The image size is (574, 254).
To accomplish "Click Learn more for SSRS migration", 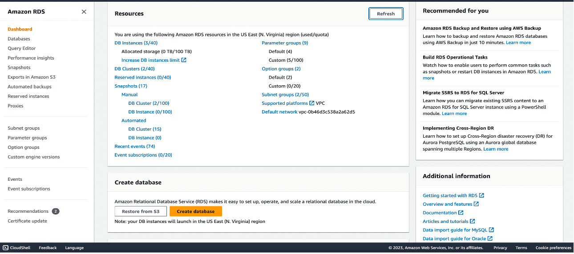I will [454, 114].
